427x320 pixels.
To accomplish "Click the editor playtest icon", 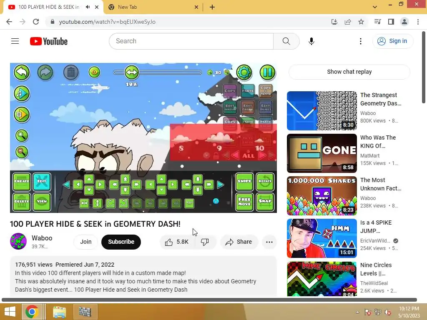I will 22,115.
